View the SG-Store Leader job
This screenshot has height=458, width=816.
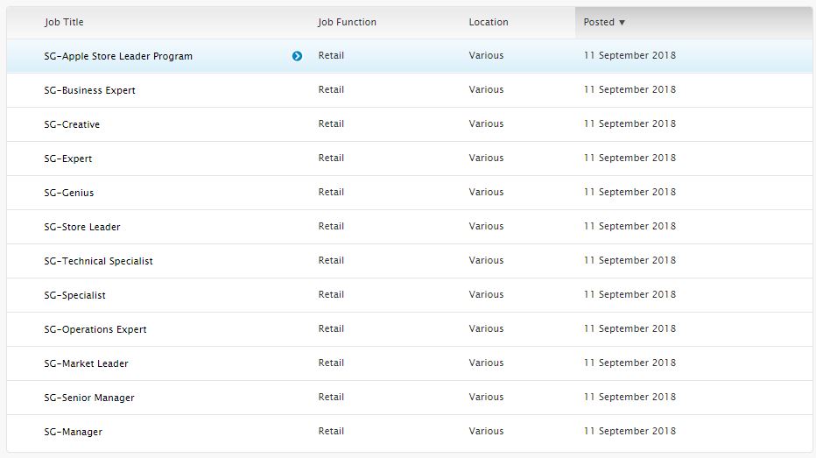click(x=81, y=227)
